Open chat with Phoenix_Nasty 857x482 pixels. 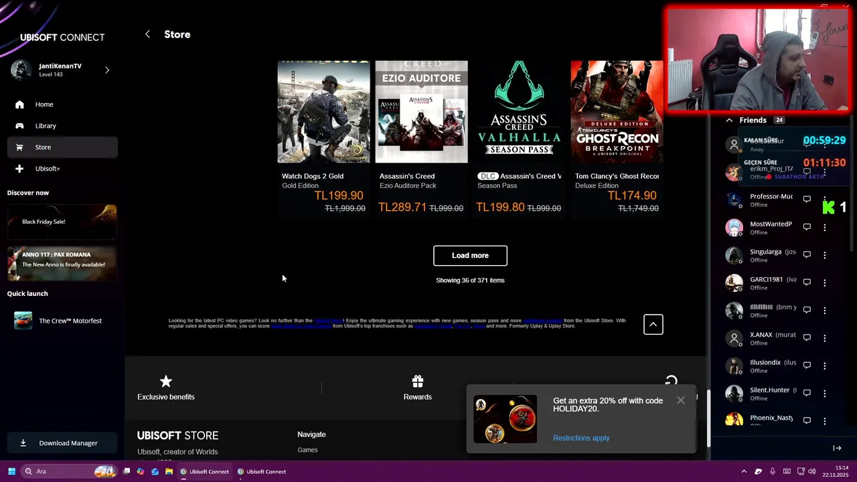coord(807,421)
